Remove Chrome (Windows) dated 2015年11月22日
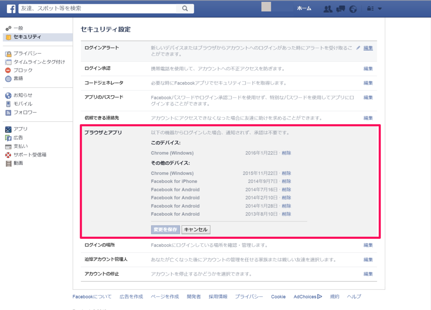The image size is (431, 310). [x=286, y=173]
